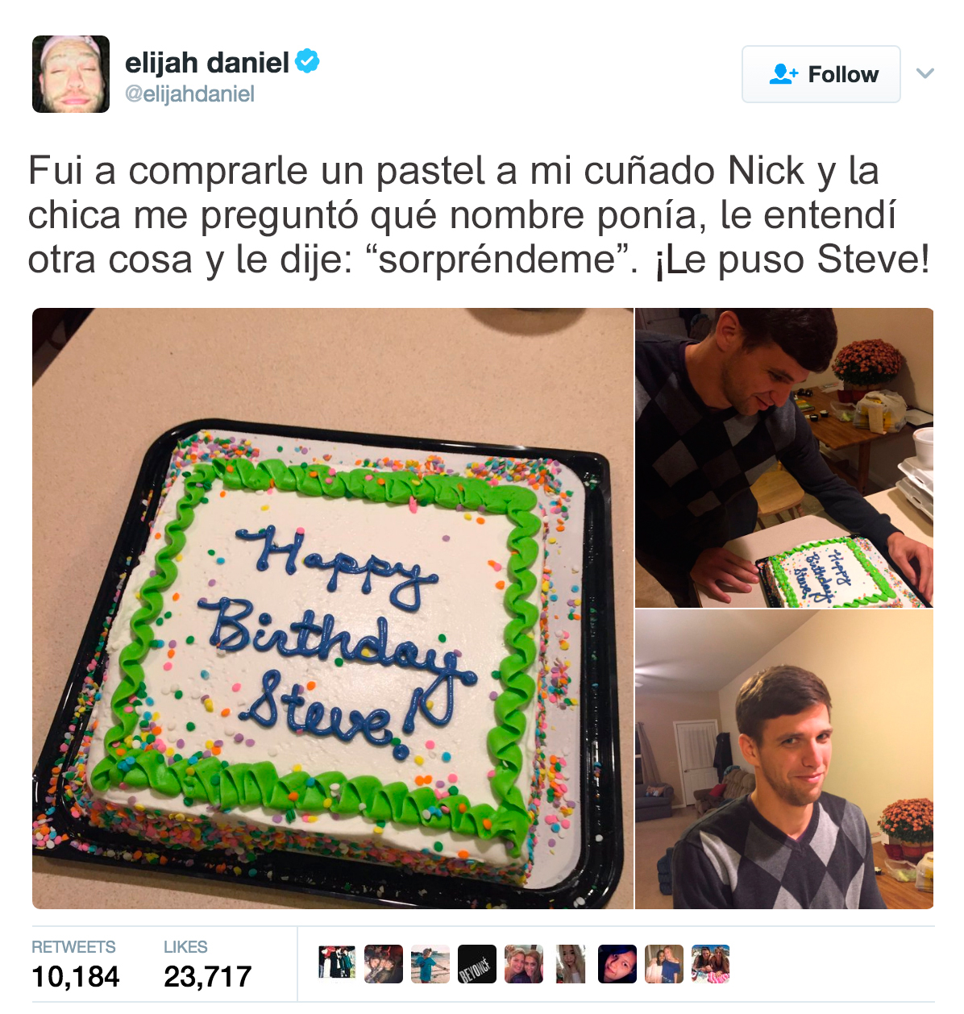This screenshot has height=1014, width=964.
Task: Click the blue verified badge icon
Action: 307,61
